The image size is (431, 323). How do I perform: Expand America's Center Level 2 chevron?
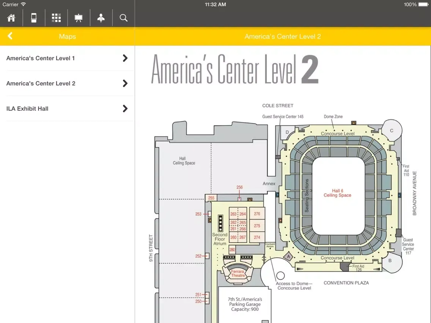pyautogui.click(x=125, y=83)
